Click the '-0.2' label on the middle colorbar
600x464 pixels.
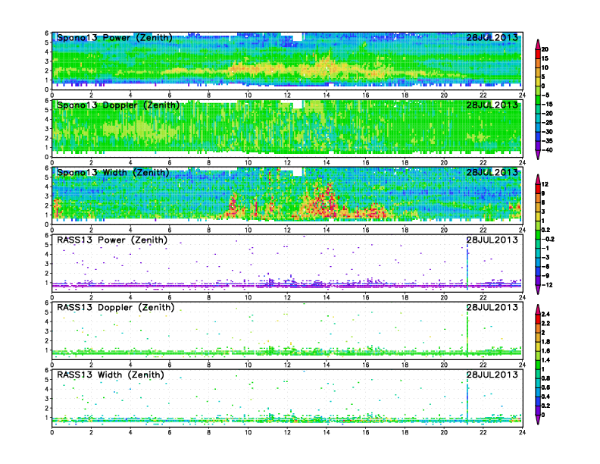tap(548, 239)
